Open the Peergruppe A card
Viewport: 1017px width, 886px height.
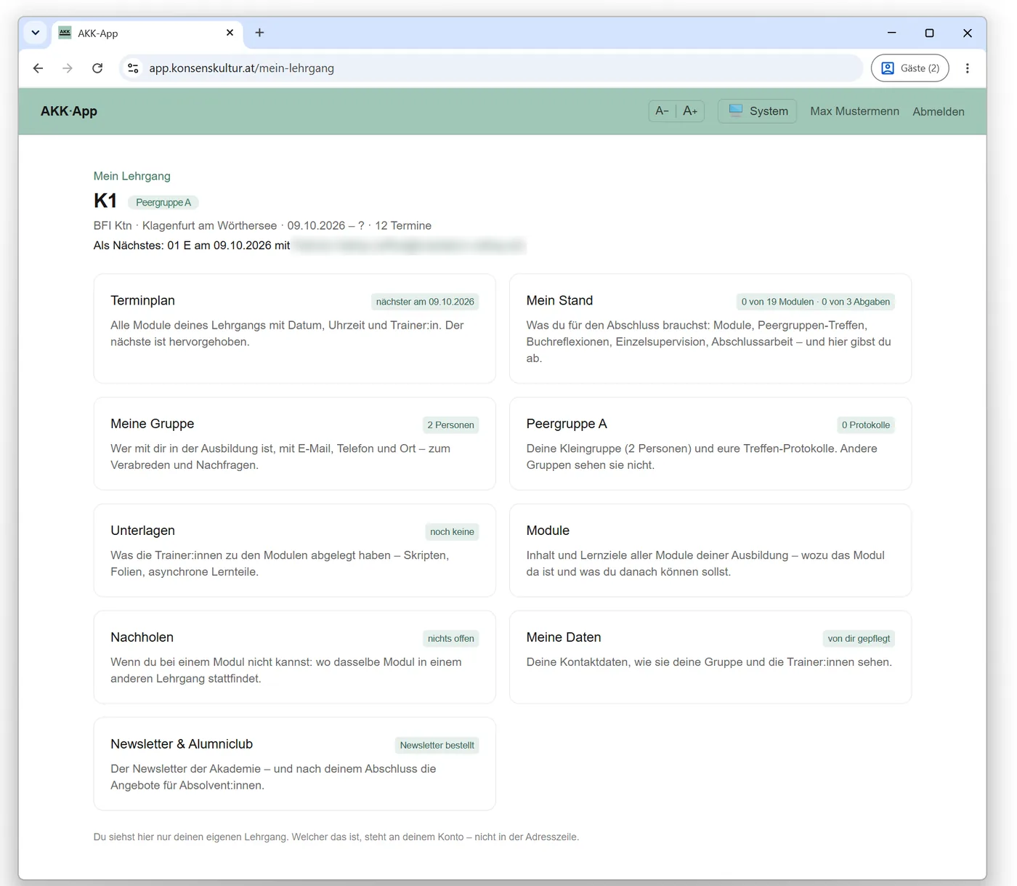point(710,443)
